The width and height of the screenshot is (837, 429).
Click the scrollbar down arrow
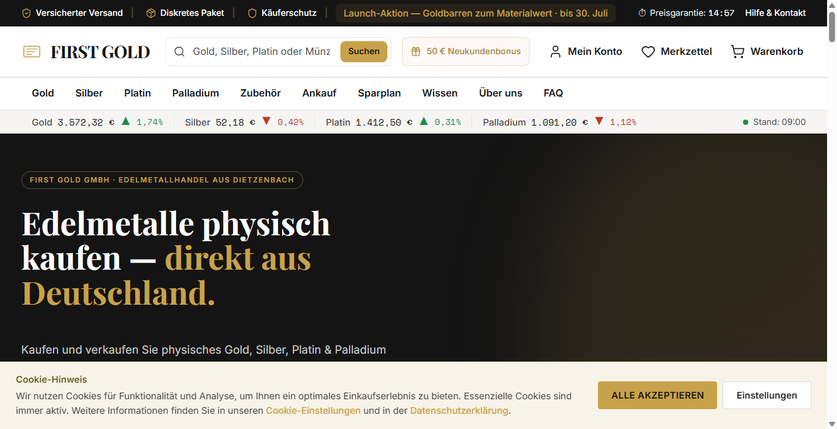(832, 423)
